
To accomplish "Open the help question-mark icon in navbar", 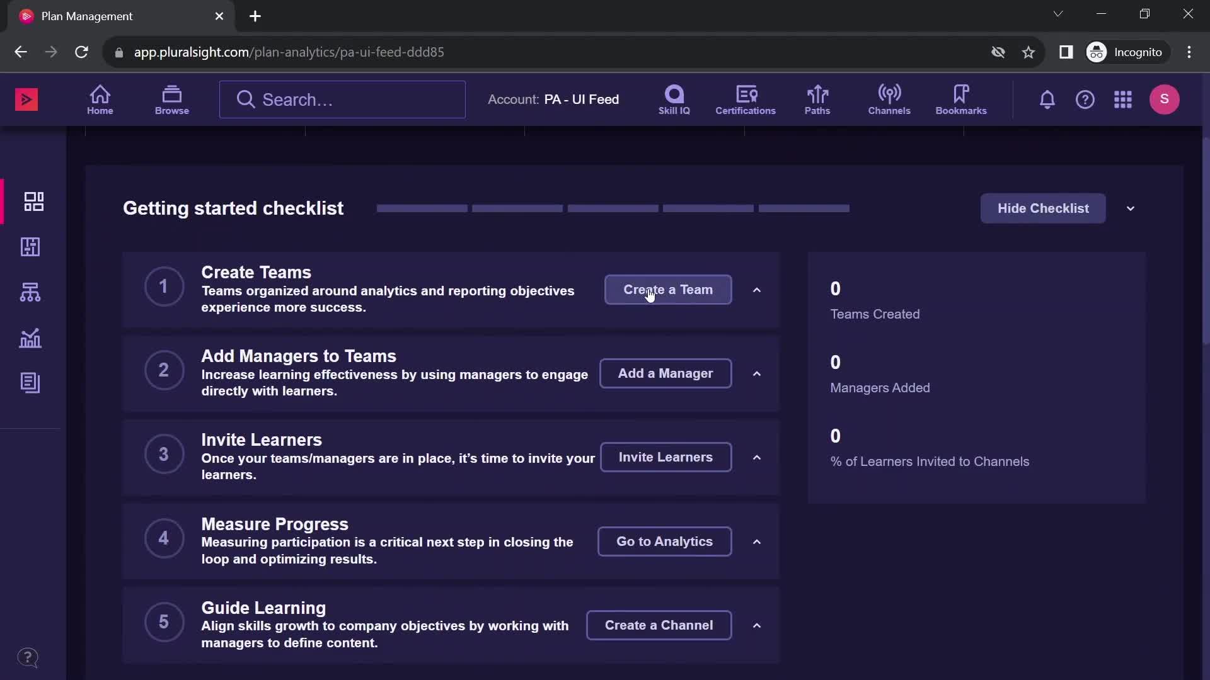I will coord(1085,99).
